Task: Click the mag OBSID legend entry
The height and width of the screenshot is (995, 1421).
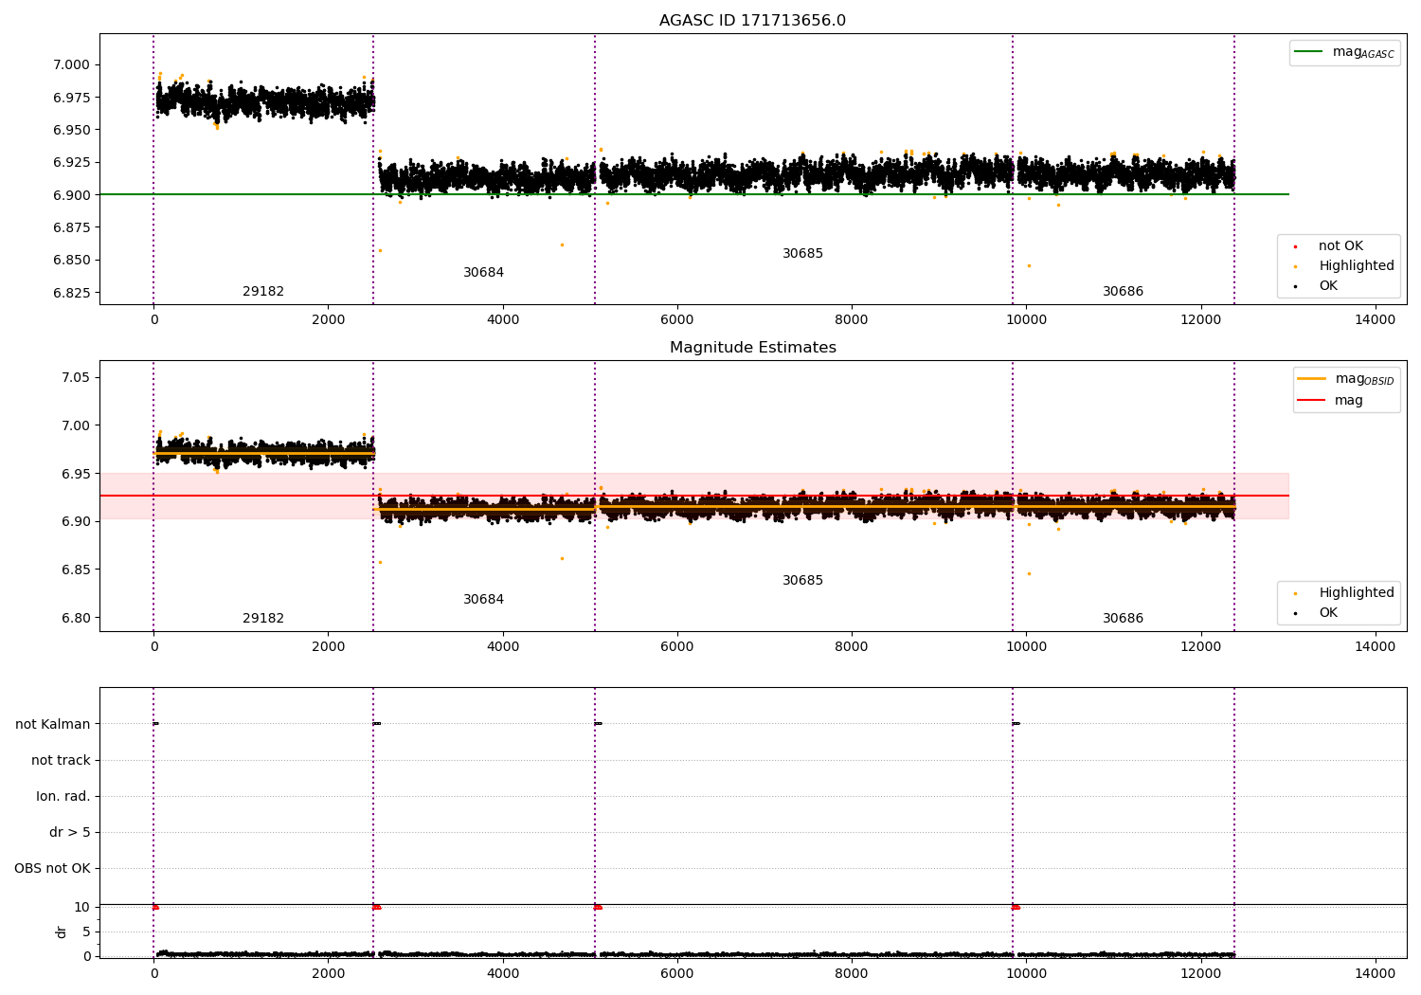Action: [x=1345, y=379]
